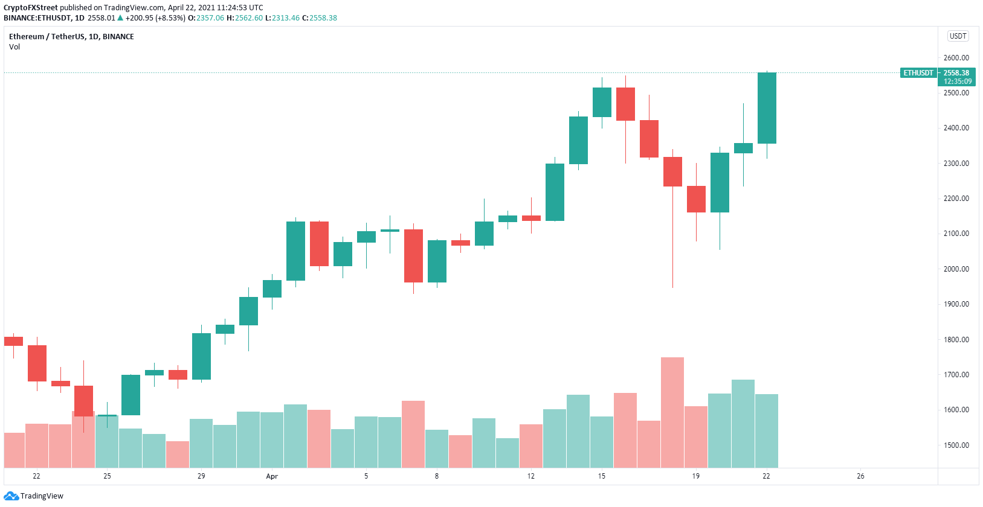Click the 2600.00 price level on axis
Screen dimensions: 983x507
coord(956,58)
